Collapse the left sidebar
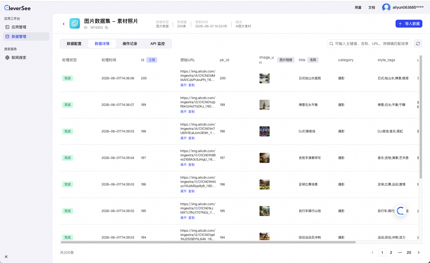 coord(6,257)
